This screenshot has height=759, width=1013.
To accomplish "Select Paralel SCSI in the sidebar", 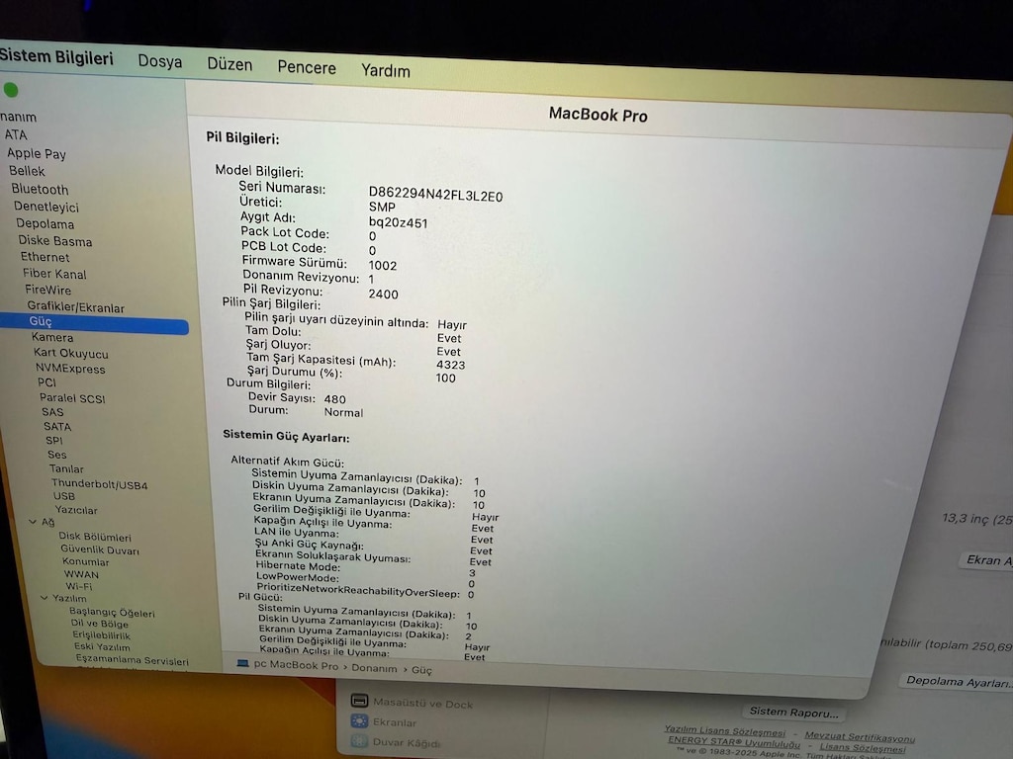I will point(72,398).
